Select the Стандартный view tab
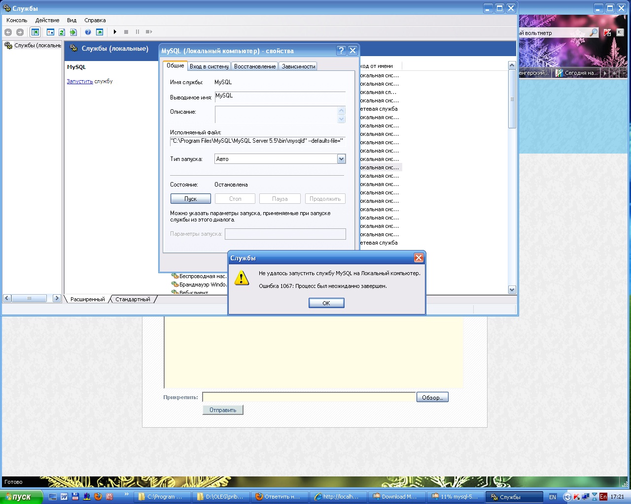Screen dimensions: 631x504 [x=133, y=299]
